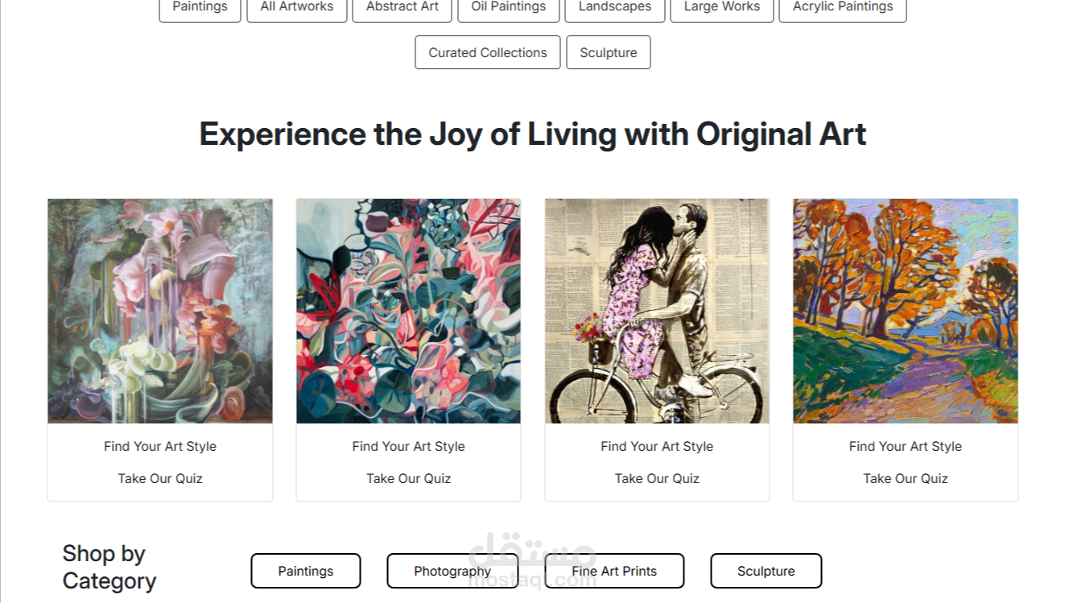Select the autumn orange trees landscape painting

tap(905, 311)
